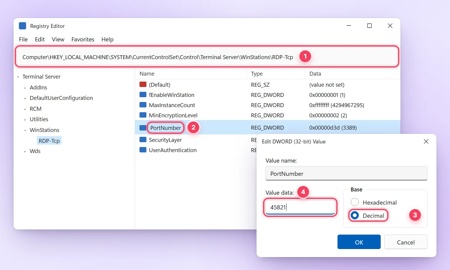
Task: Minimize the Registry Editor window
Action: click(349, 26)
